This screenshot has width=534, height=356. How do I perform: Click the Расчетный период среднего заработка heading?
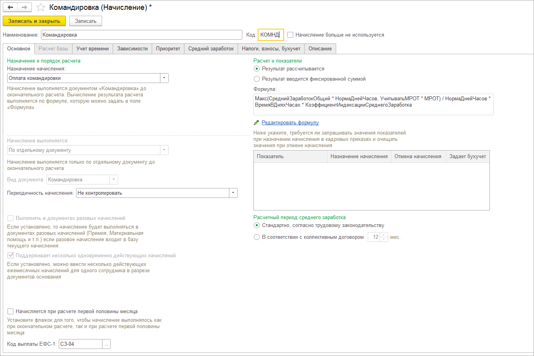pyautogui.click(x=300, y=218)
